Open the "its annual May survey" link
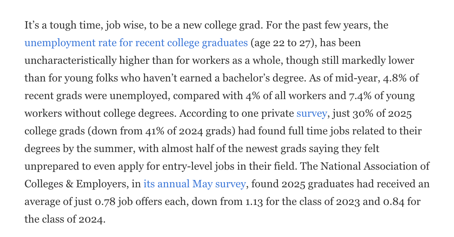The width and height of the screenshot is (454, 237). [x=194, y=184]
